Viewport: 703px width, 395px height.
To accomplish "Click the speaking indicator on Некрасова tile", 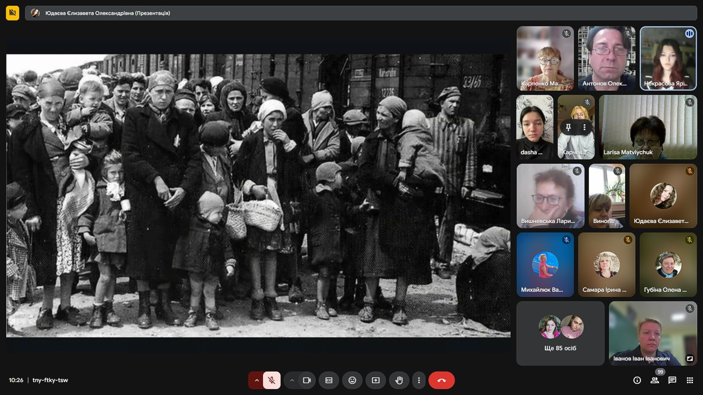I will pyautogui.click(x=690, y=34).
